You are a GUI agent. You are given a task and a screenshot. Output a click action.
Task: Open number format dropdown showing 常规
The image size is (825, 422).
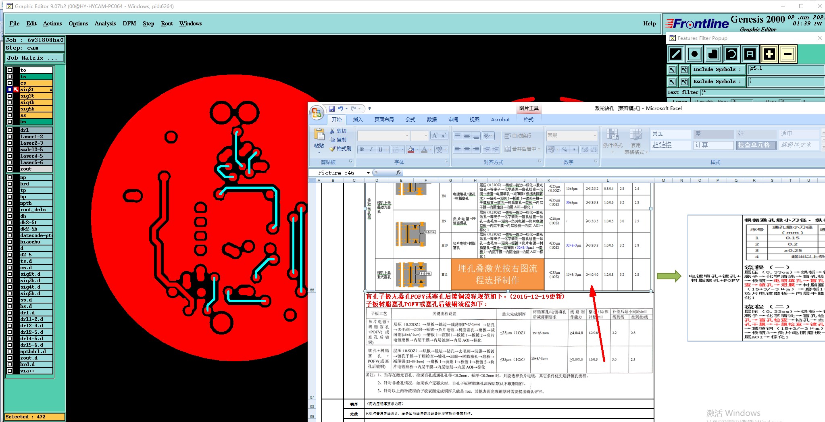(x=595, y=135)
